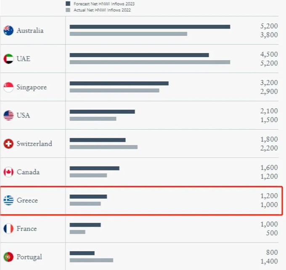Select the Forecast Net HNWI Inflows 2023 label
Screen dimensions: 286x270
click(x=104, y=4)
